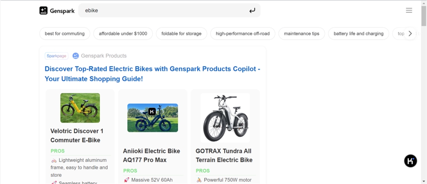427x184 pixels.
Task: Click the ebike search input field
Action: pos(162,10)
